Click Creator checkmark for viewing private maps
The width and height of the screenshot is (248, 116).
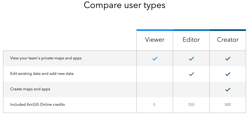point(228,59)
